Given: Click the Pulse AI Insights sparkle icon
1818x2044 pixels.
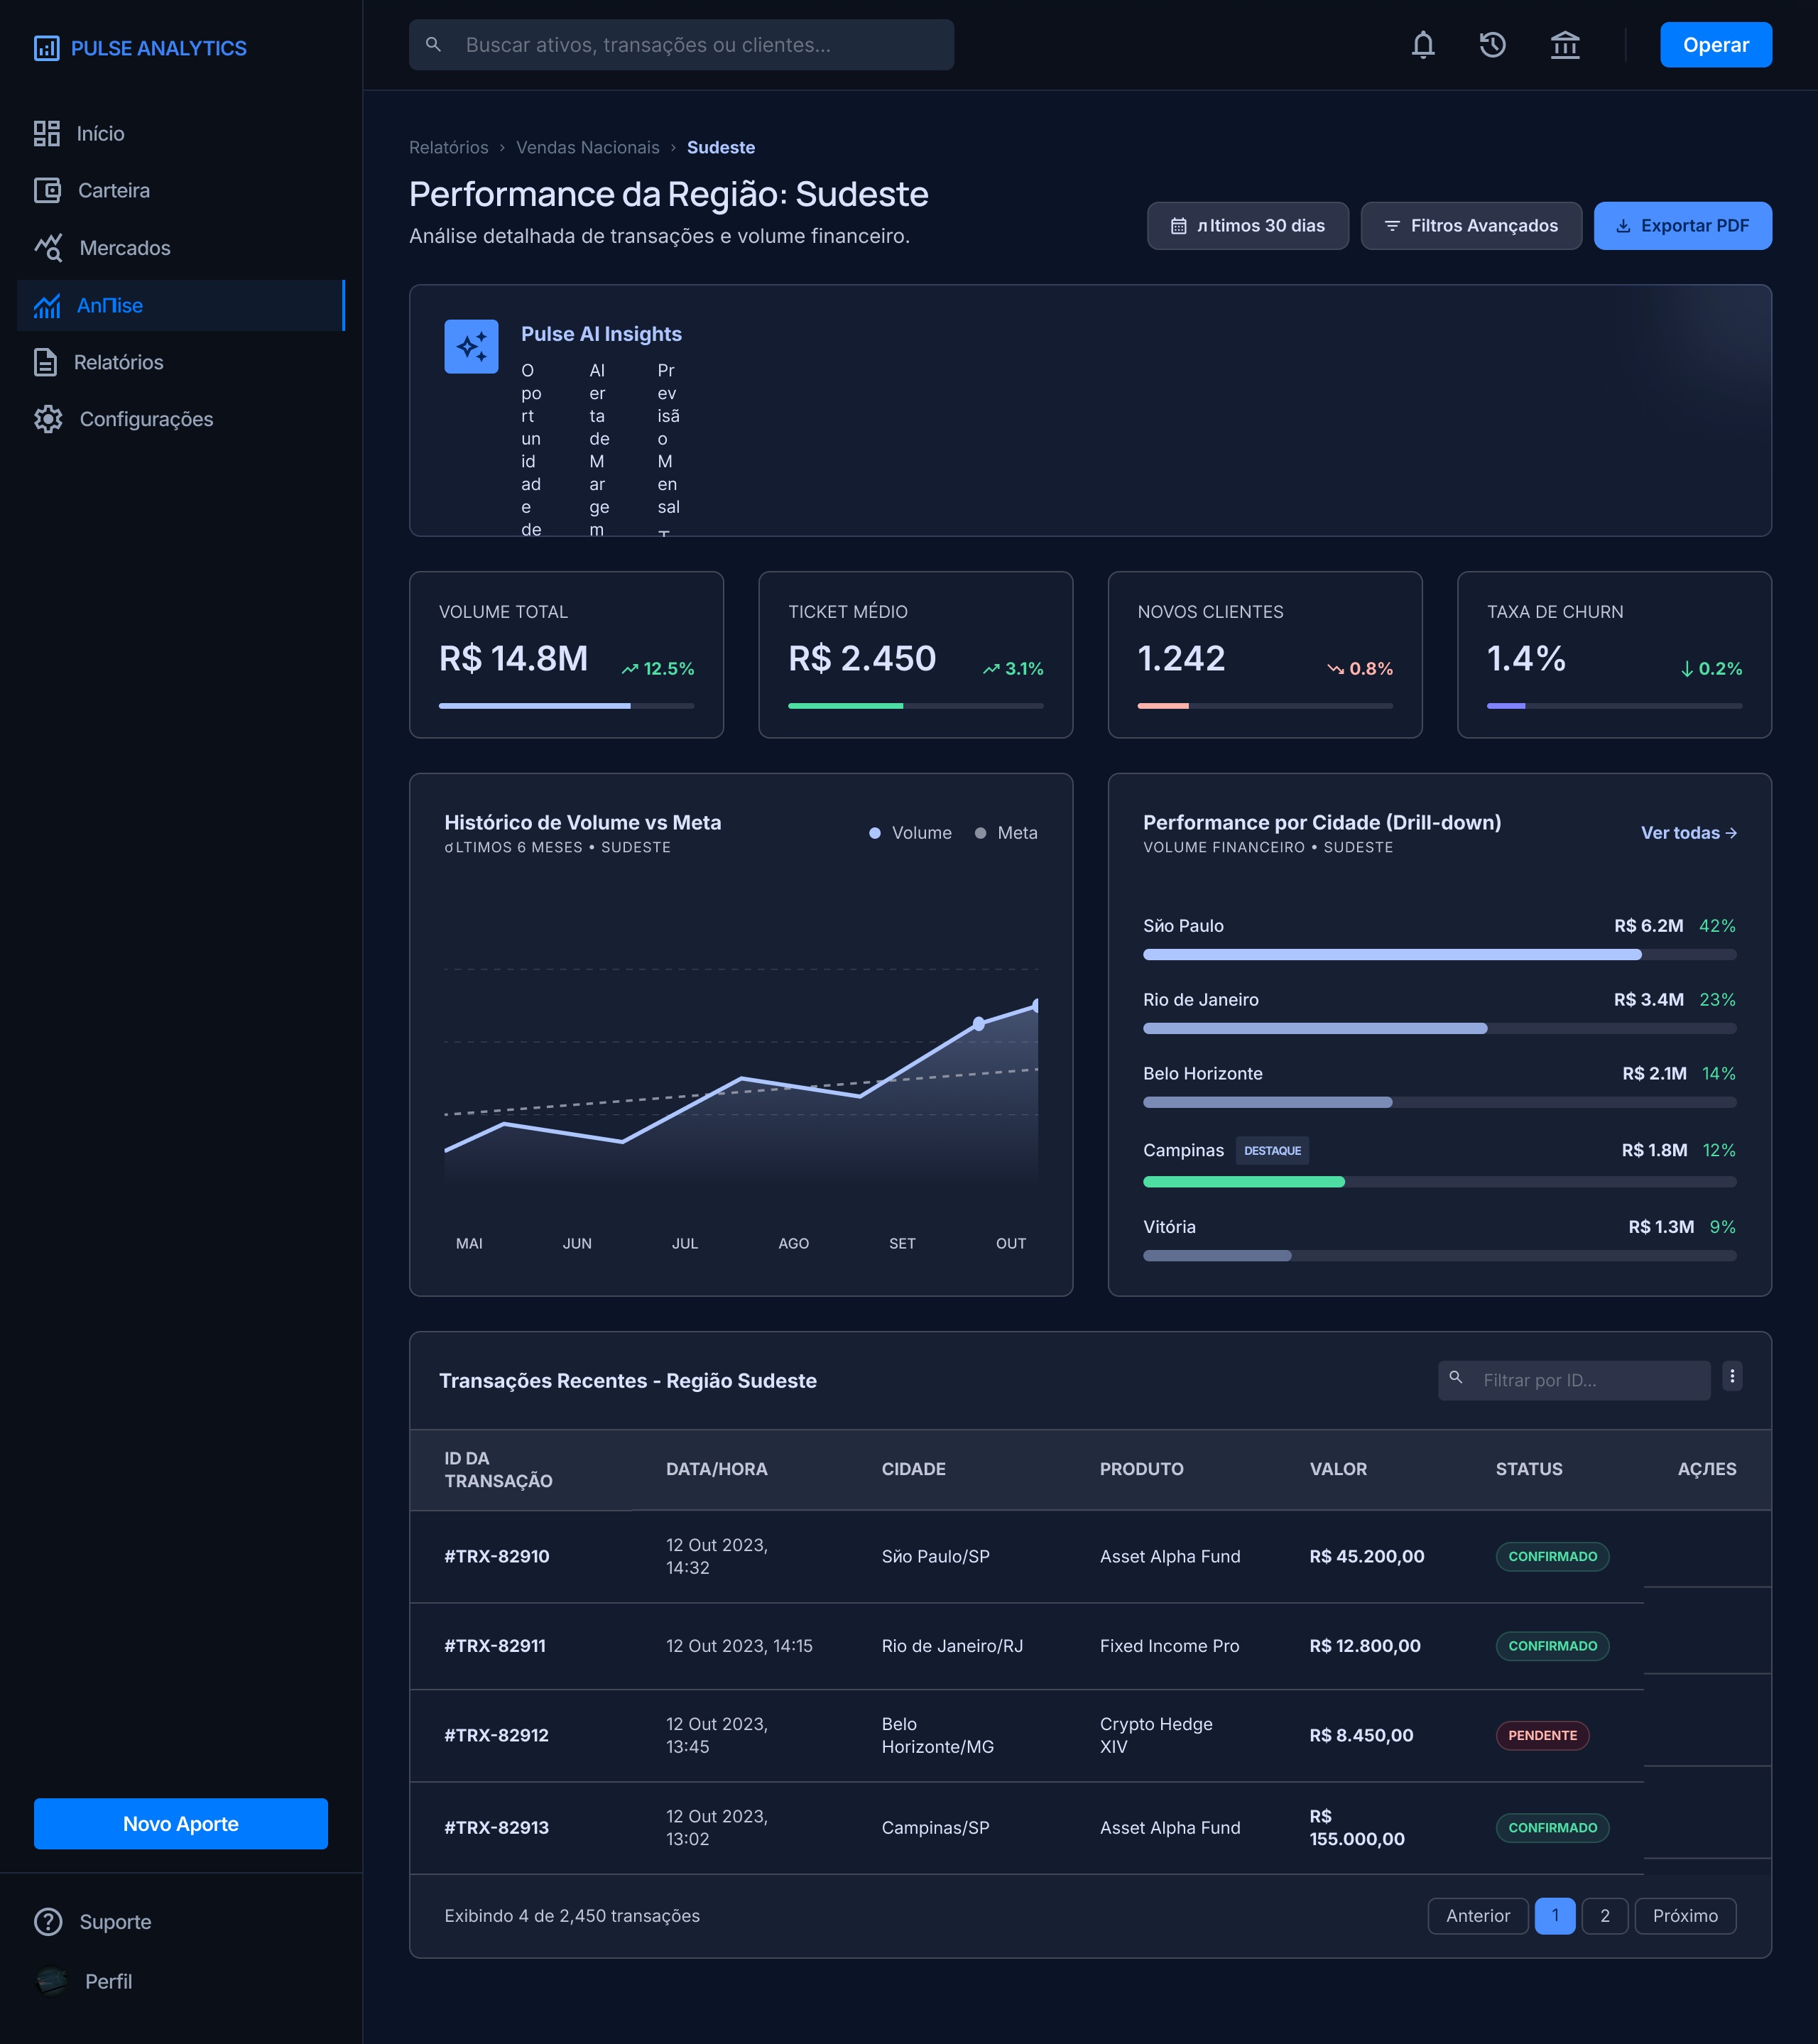Looking at the screenshot, I should (471, 346).
